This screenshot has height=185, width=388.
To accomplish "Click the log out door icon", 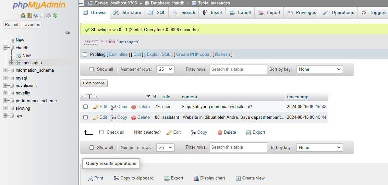I will [30, 15].
